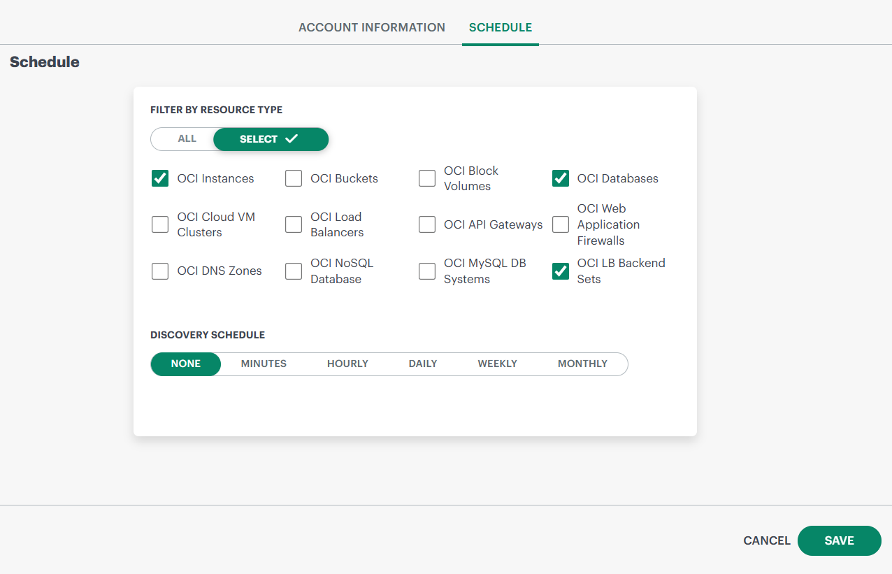Screen dimensions: 892x574
Task: Cancel the schedule changes
Action: (766, 540)
